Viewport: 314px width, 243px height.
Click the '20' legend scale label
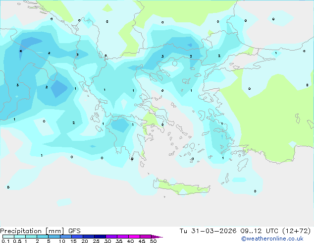coord(85,241)
